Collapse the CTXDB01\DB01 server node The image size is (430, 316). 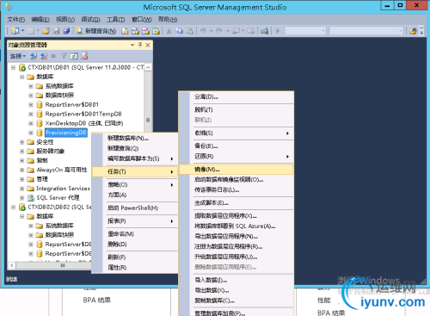tap(13, 67)
